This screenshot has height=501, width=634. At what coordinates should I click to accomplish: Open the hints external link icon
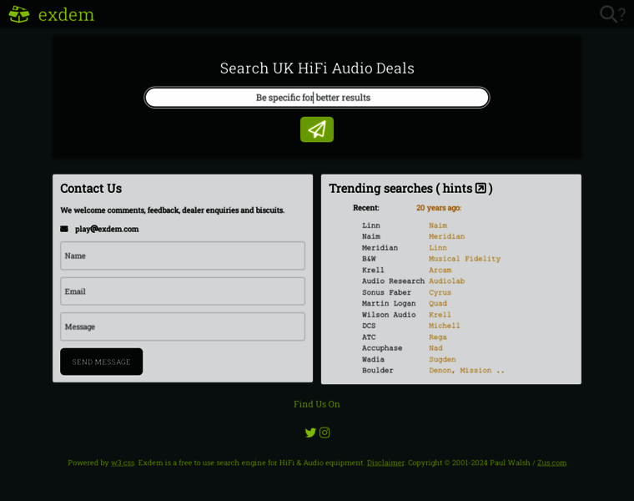(x=481, y=188)
